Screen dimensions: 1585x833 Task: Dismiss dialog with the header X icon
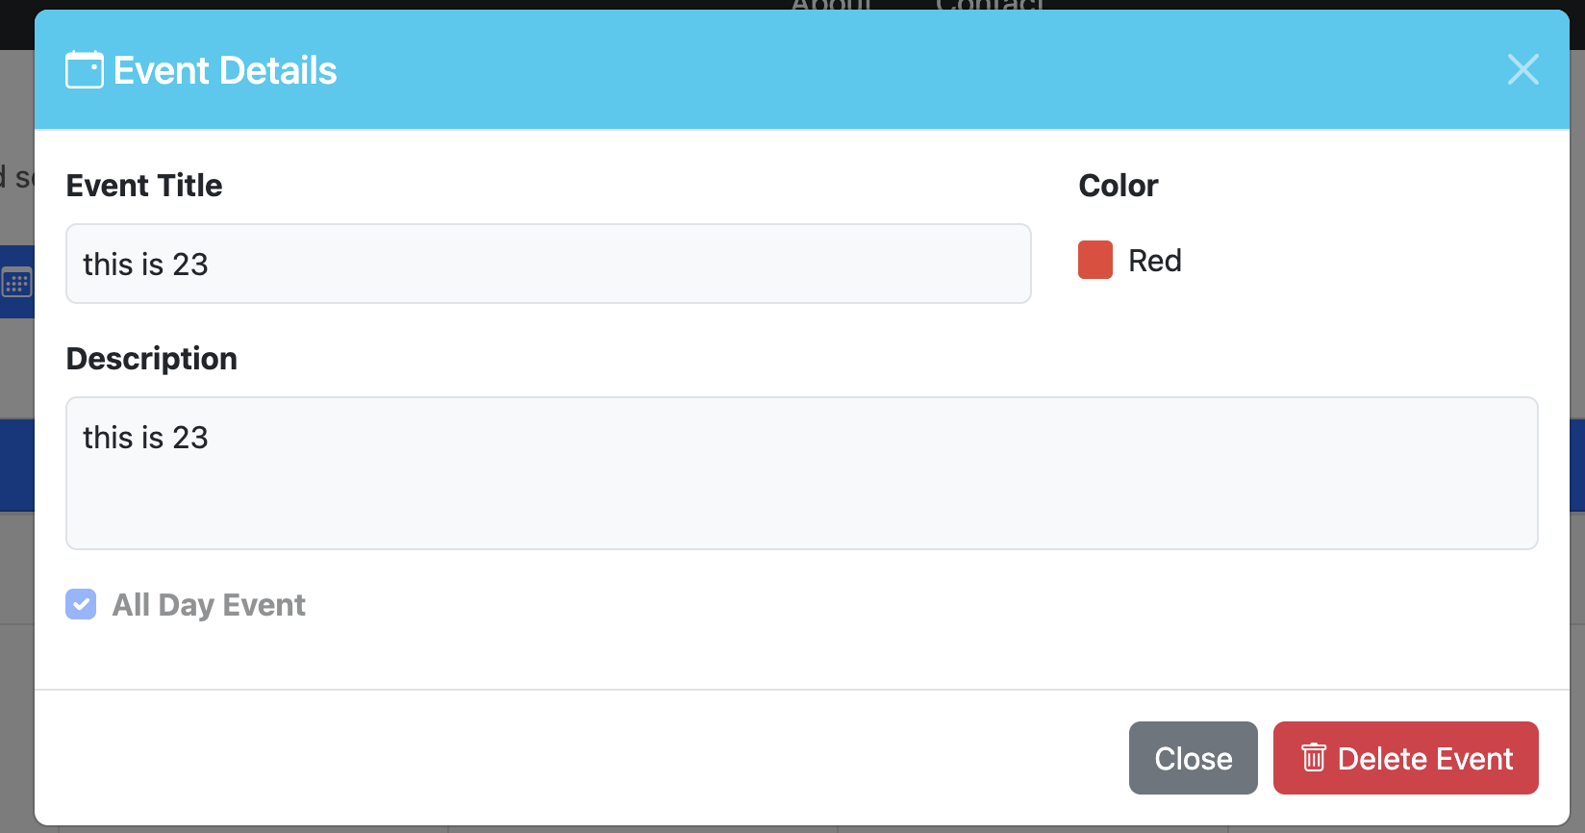[1522, 69]
